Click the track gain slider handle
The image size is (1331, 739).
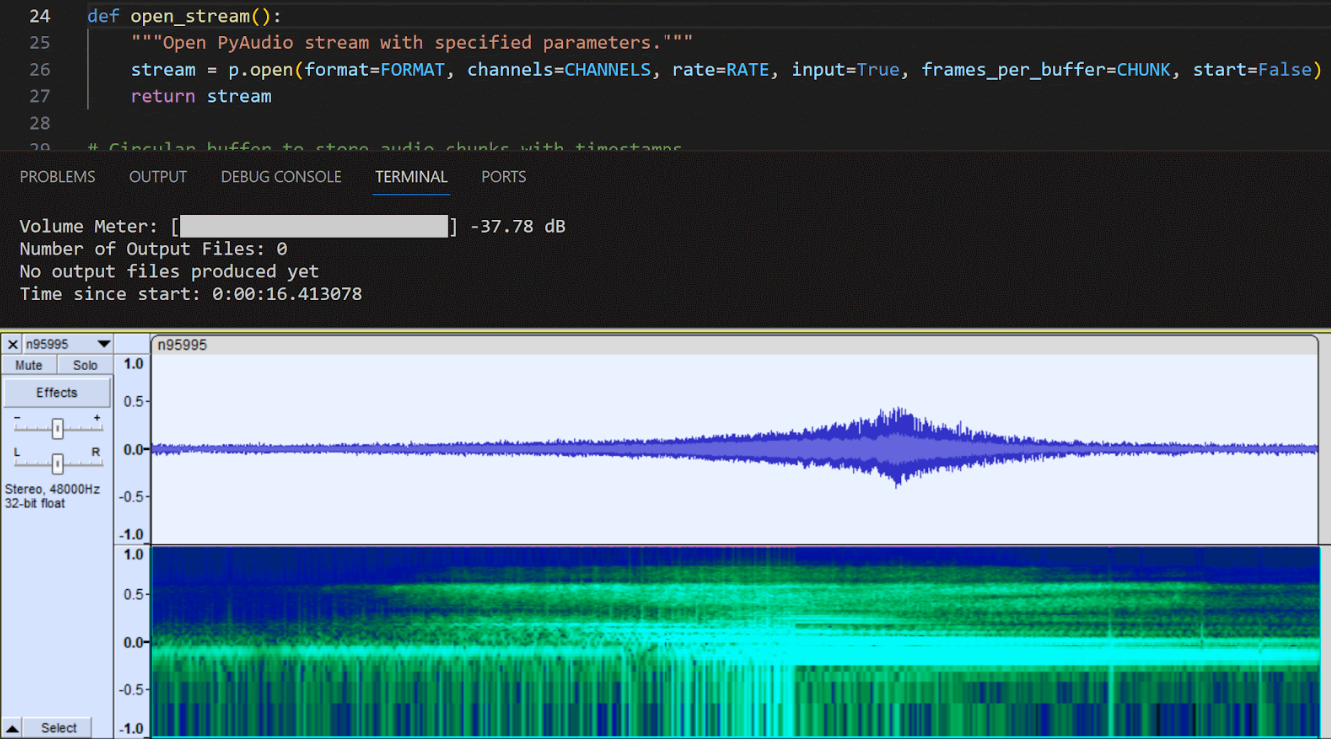point(58,429)
